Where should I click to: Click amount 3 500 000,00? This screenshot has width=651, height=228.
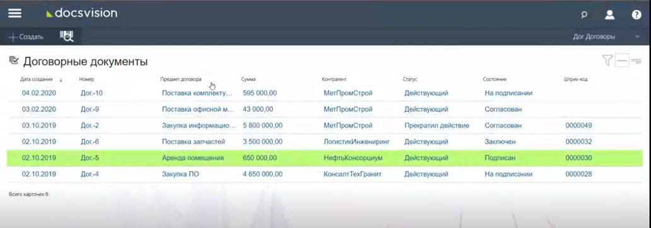point(262,141)
